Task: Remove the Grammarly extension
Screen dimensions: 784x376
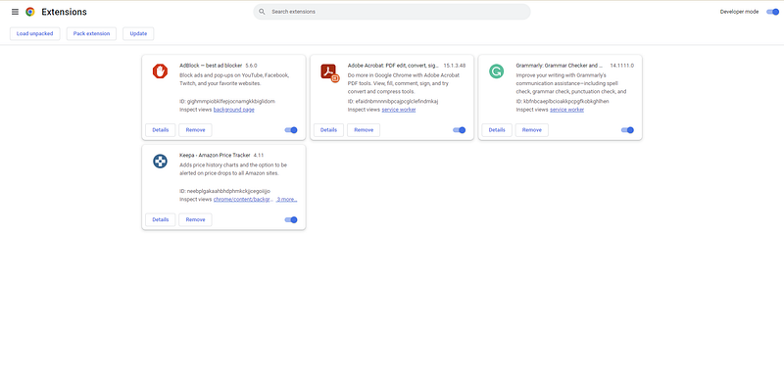Action: (x=532, y=130)
